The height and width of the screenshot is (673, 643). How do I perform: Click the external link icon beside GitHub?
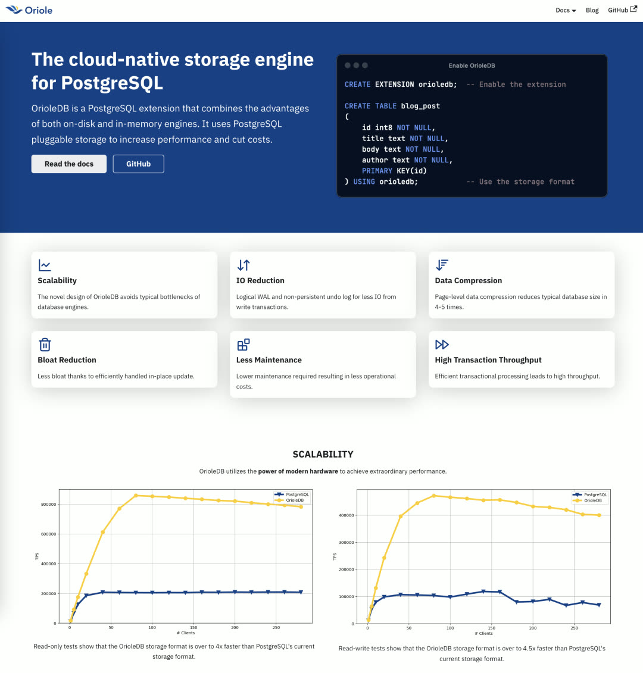[633, 10]
